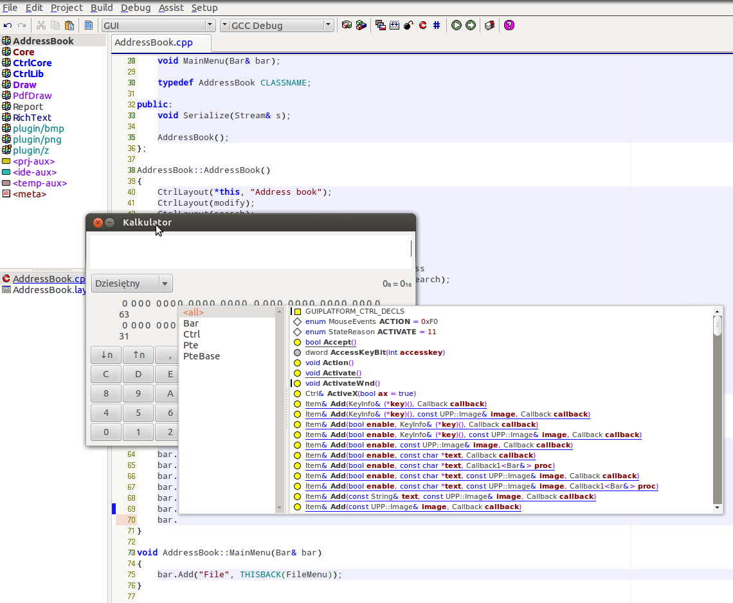
Task: Click the cut scissors icon
Action: pos(41,26)
